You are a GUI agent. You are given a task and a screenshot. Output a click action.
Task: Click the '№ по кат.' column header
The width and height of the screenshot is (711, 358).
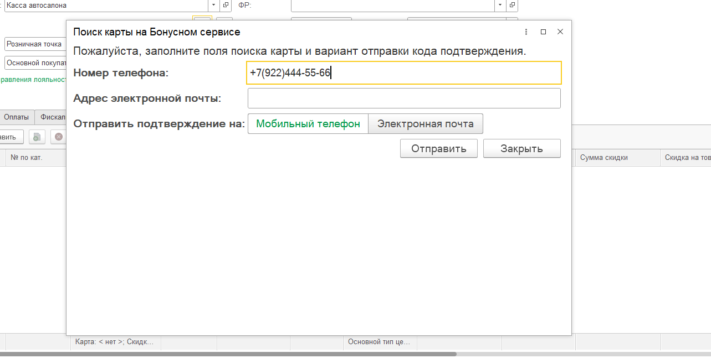click(x=37, y=158)
